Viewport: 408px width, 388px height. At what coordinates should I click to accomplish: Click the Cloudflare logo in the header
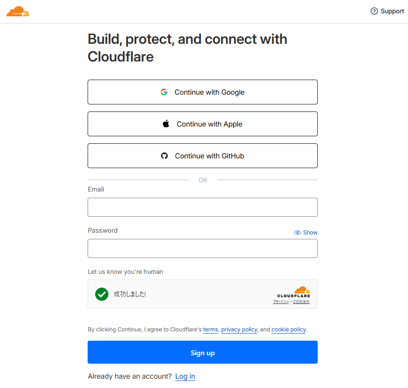click(18, 12)
